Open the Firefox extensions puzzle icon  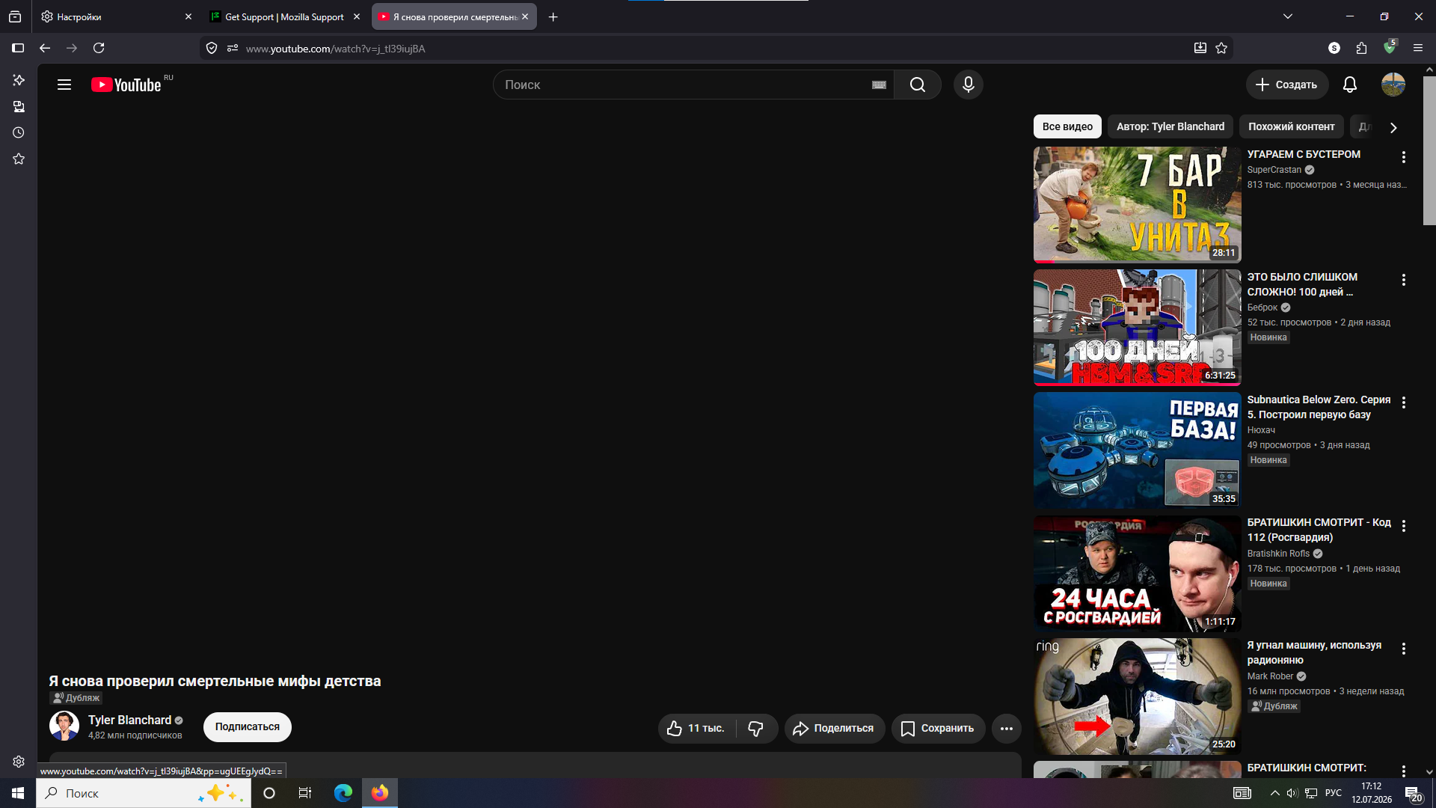(1361, 48)
